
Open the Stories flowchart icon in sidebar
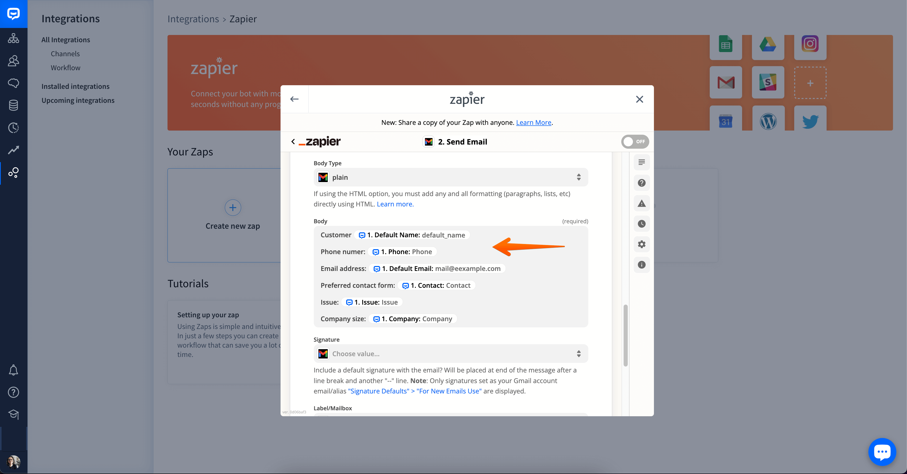point(13,38)
